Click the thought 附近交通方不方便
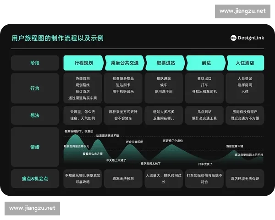The width and height of the screenshot is (275, 220). click(x=245, y=118)
